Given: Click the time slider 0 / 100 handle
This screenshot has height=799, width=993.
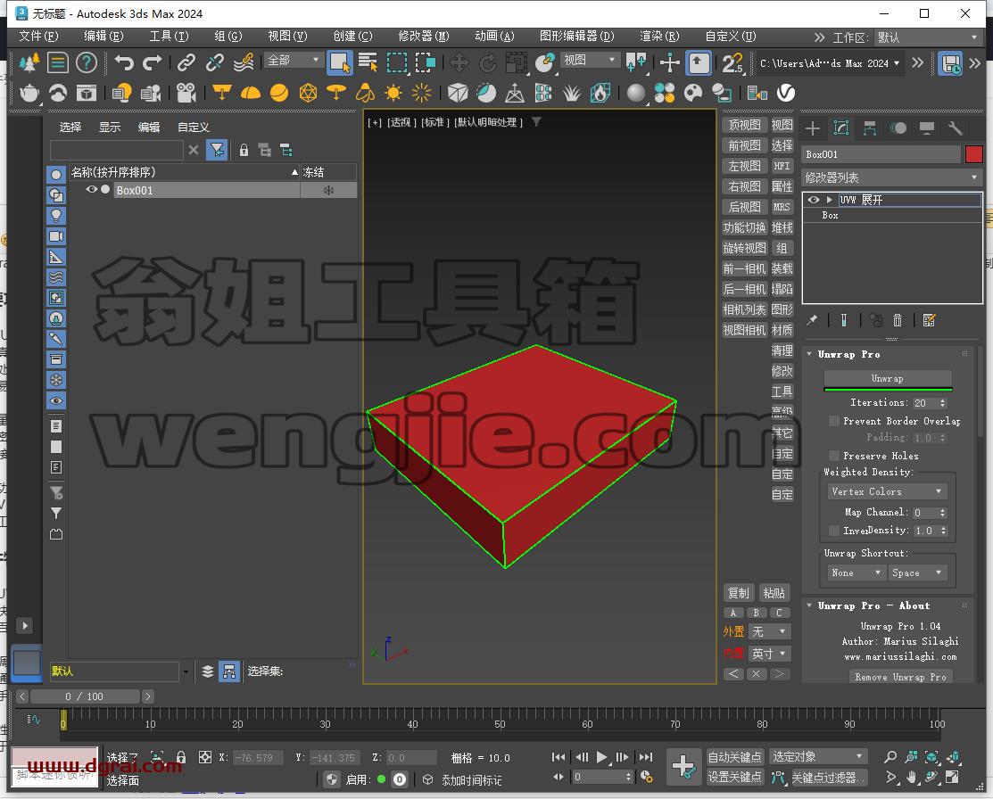Looking at the screenshot, I should 85,696.
